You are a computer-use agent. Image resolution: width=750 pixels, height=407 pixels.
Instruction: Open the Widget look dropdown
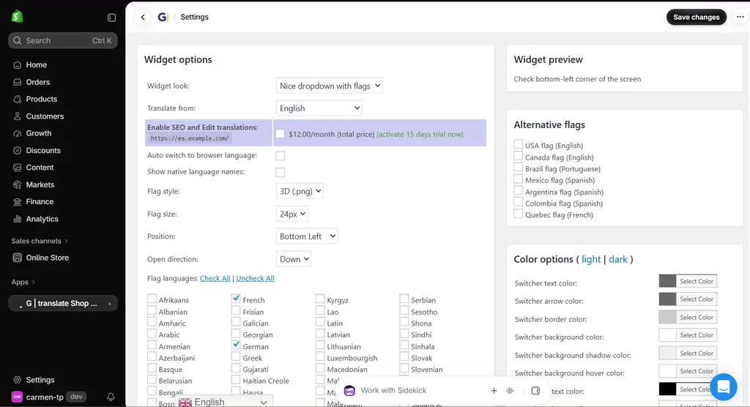pyautogui.click(x=329, y=86)
